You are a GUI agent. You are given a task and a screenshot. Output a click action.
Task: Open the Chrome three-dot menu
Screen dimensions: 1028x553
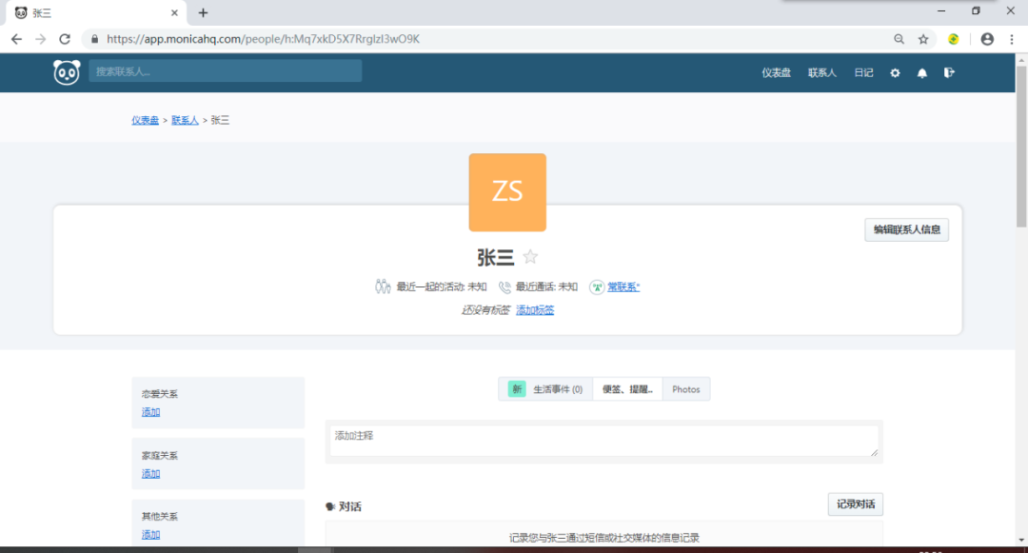tap(1010, 39)
